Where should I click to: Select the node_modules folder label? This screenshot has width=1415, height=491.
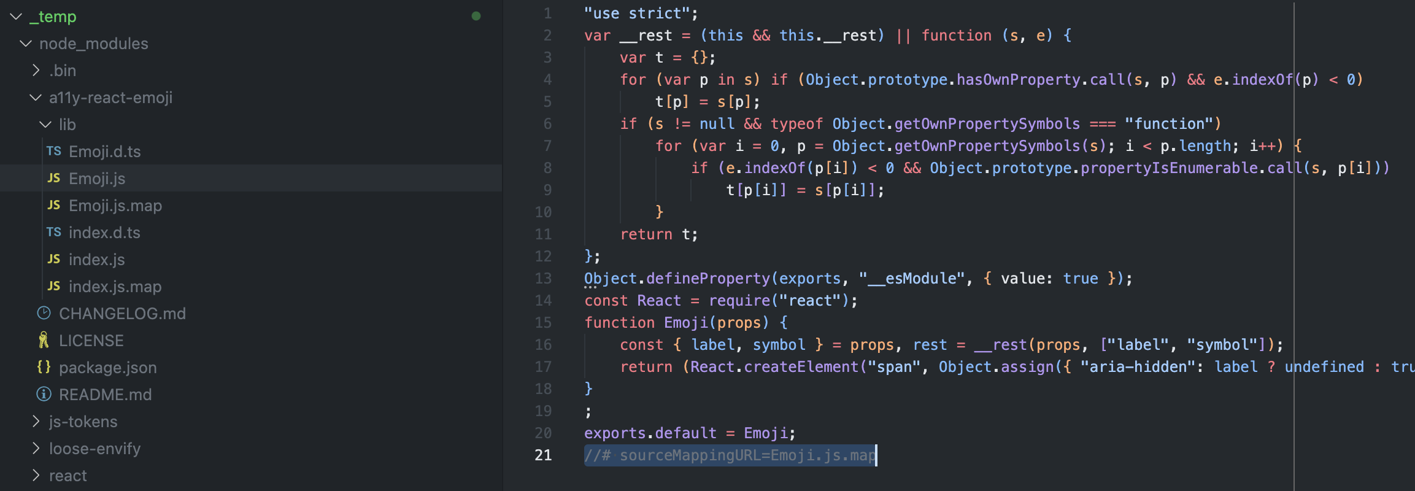point(94,44)
